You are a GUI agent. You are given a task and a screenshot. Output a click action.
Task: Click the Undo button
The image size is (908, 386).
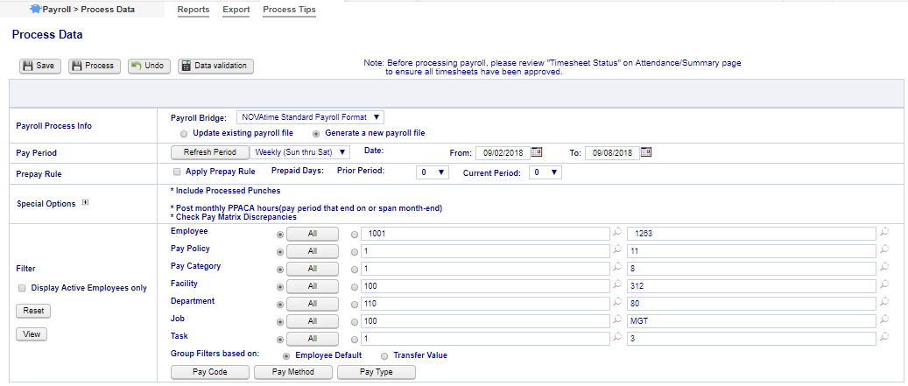tap(150, 66)
